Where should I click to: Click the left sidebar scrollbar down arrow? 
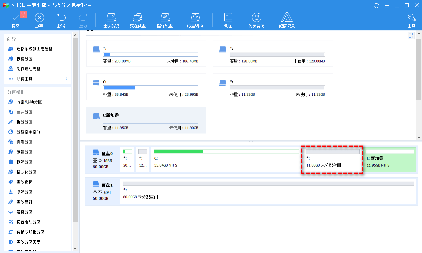point(75,248)
